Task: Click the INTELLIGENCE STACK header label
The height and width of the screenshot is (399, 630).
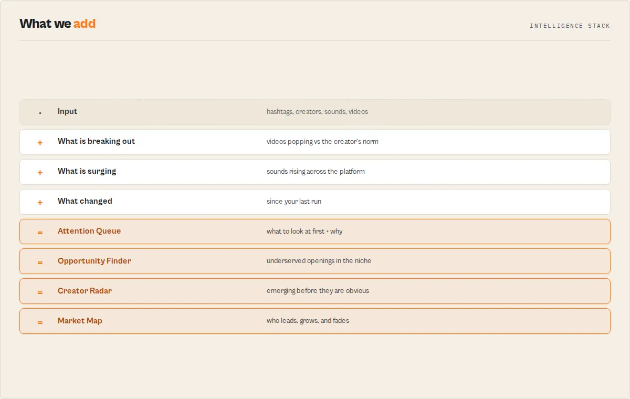Action: click(570, 26)
